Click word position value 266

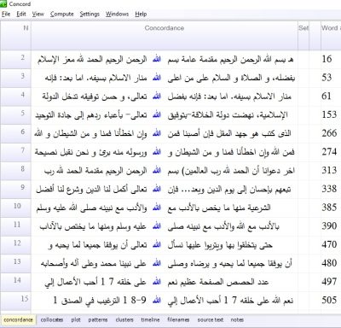coord(329,133)
